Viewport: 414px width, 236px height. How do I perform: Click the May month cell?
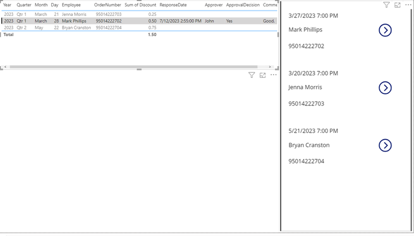(39, 28)
